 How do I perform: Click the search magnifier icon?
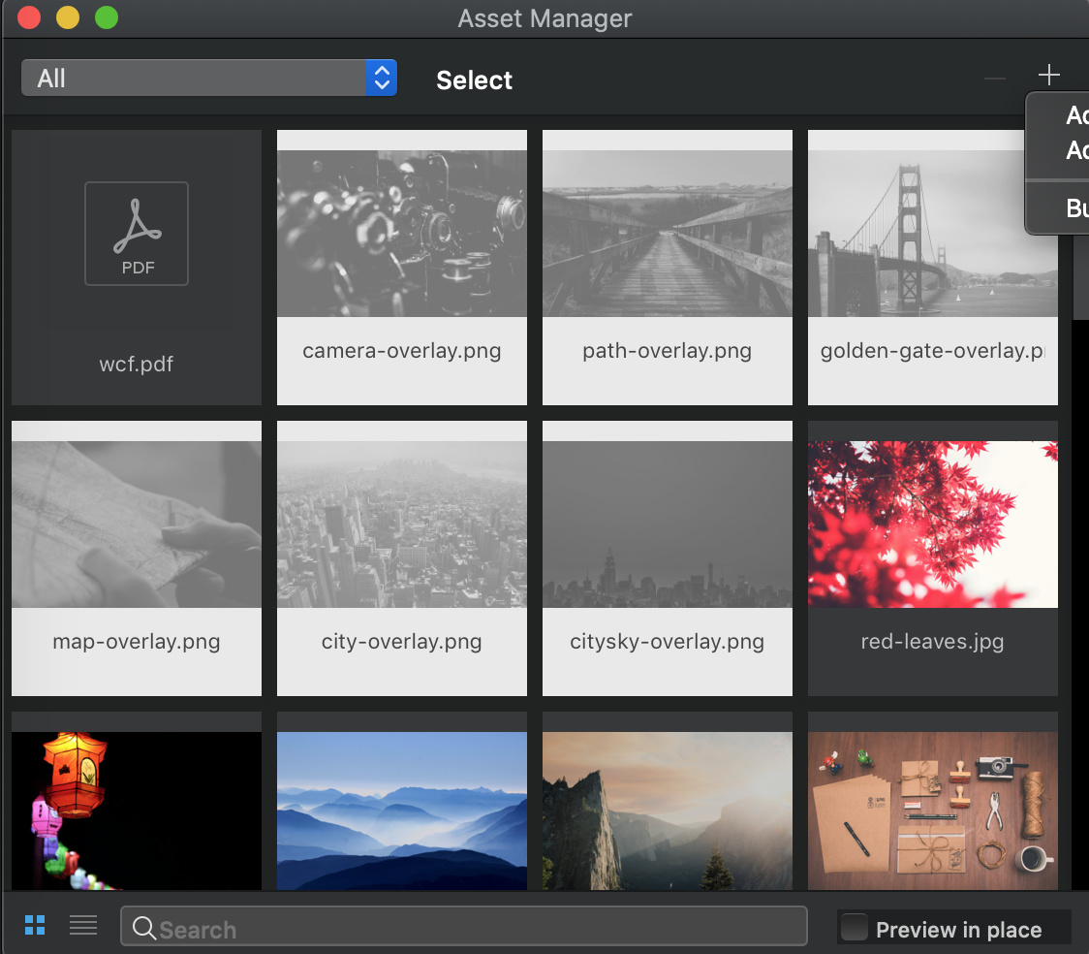144,928
